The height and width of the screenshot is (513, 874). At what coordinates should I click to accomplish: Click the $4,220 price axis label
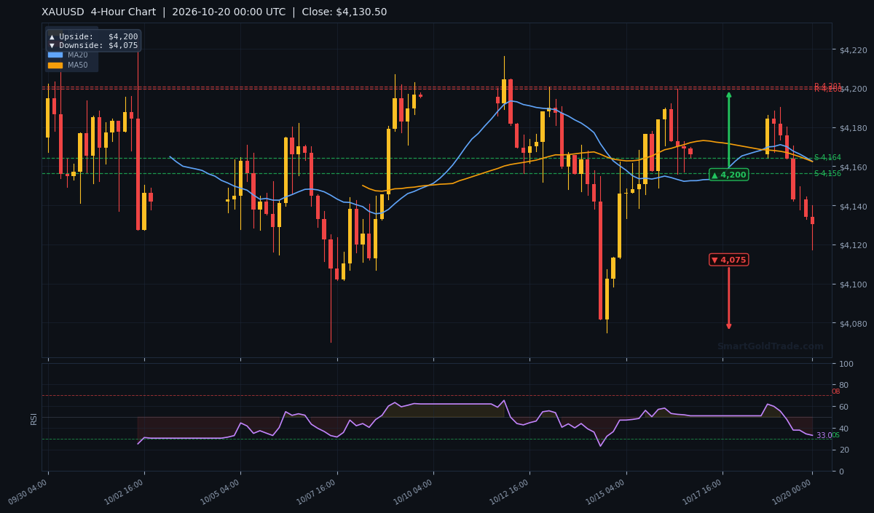tap(853, 49)
